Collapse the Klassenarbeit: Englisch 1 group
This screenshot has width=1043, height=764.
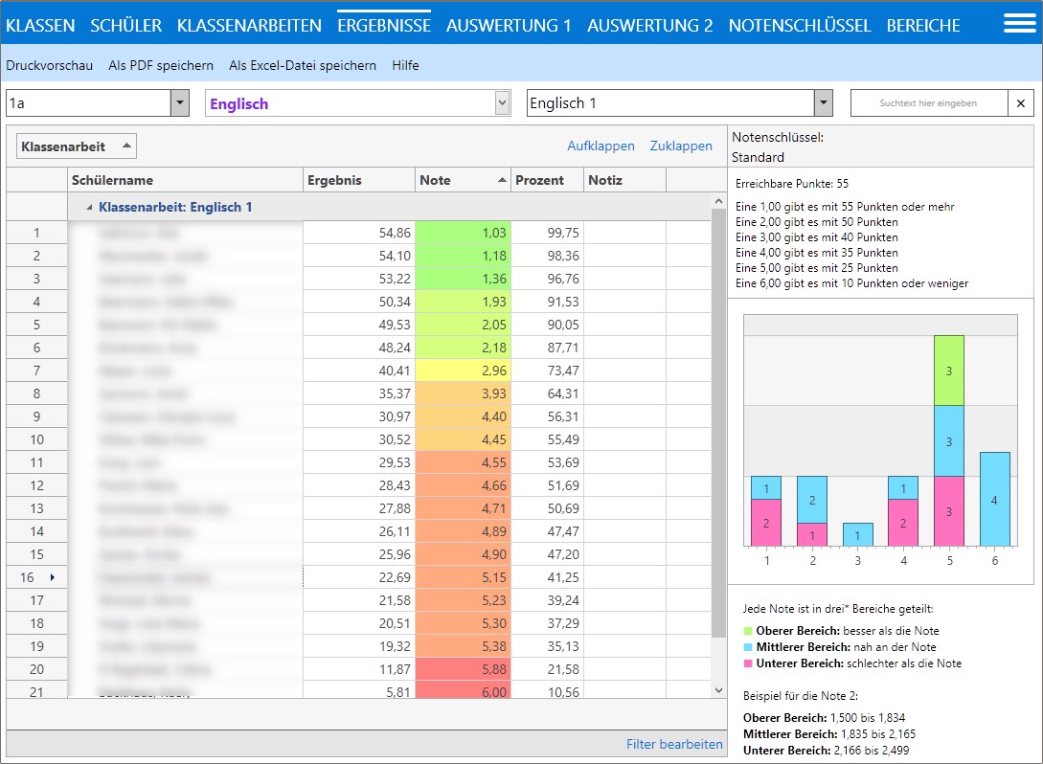click(90, 207)
